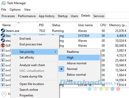This screenshot has width=129, height=98.
Task: Sort by Name column header
Action: [x=19, y=25]
